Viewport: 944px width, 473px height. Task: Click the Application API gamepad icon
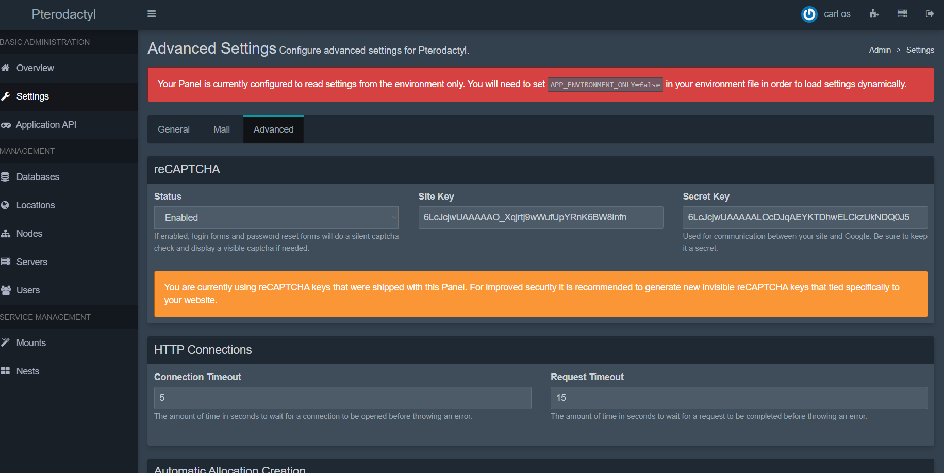click(6, 125)
